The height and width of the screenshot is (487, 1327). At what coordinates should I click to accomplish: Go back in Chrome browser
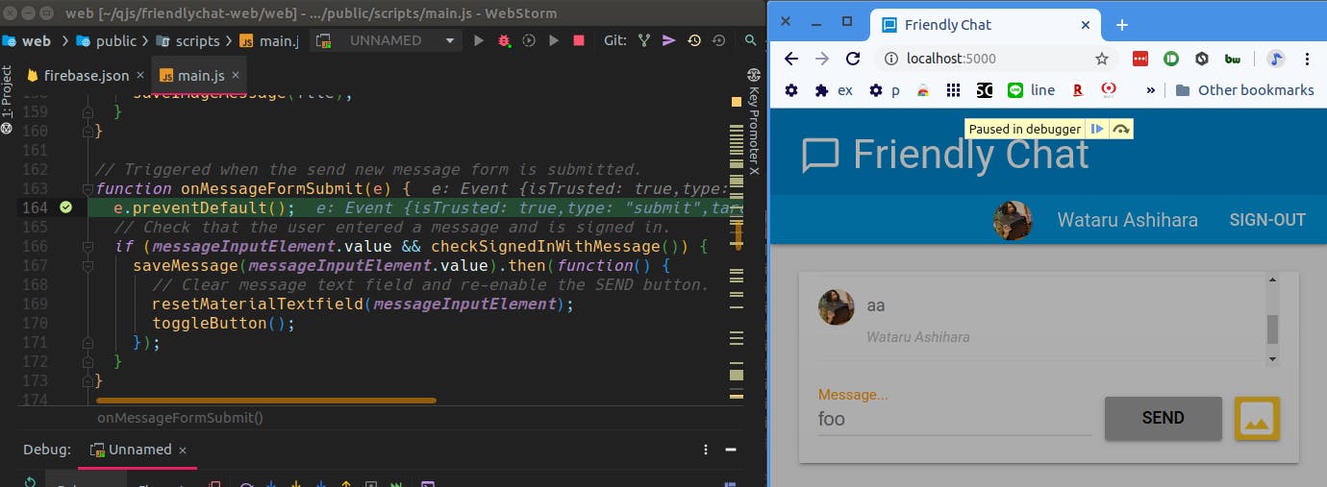click(x=791, y=59)
